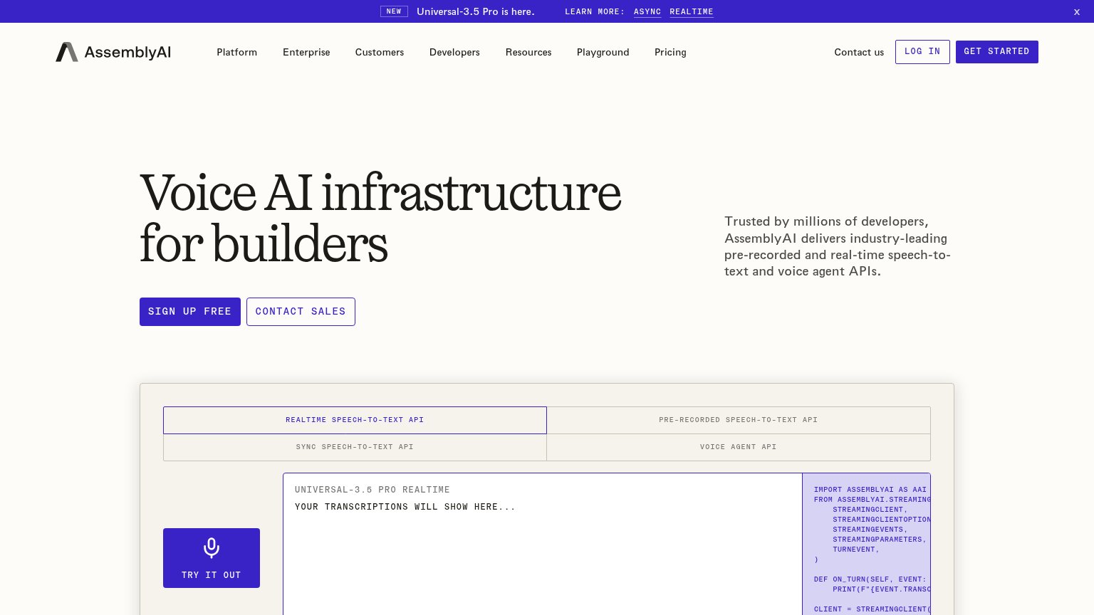
Task: Click the New badge in the banner
Action: [x=394, y=11]
